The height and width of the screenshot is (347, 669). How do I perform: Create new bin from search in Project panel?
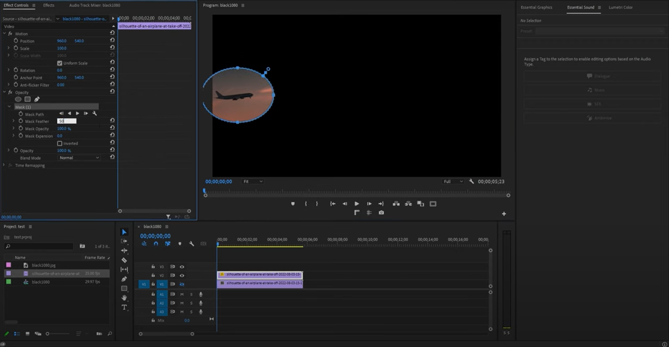82,246
